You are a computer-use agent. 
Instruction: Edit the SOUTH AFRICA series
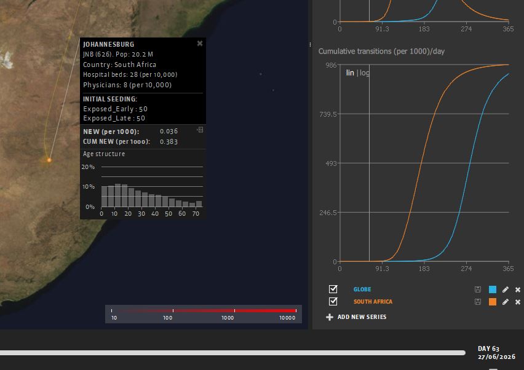click(x=506, y=302)
